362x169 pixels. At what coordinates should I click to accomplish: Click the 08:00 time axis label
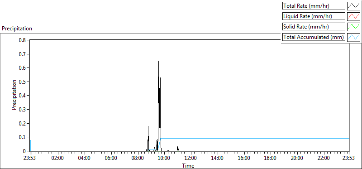(137, 159)
